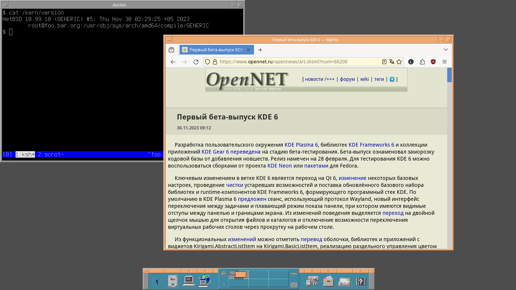Viewport: 516px width, 290px height.
Task: Toggle reader view for the article
Action: point(384,62)
